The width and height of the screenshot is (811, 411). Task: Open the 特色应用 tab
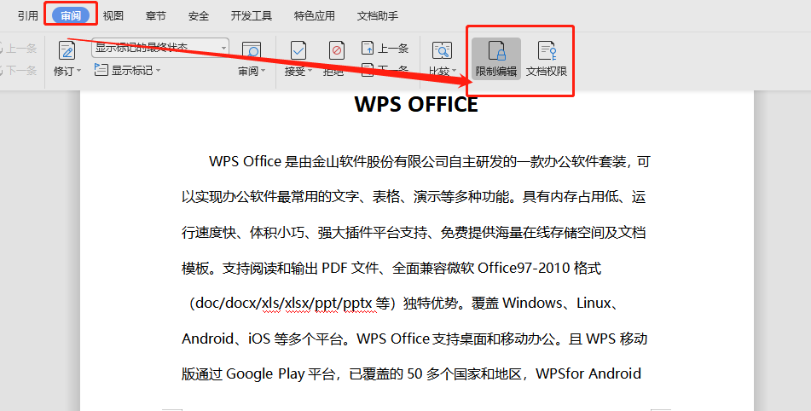pos(315,16)
